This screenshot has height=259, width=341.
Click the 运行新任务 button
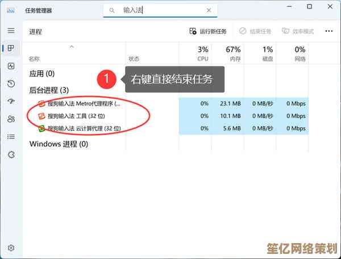click(208, 31)
